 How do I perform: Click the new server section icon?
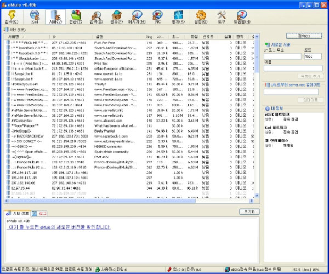point(268,44)
